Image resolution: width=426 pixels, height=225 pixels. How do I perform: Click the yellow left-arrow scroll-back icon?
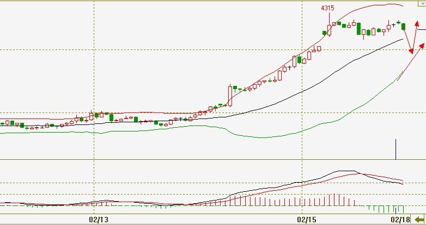[x=418, y=219]
